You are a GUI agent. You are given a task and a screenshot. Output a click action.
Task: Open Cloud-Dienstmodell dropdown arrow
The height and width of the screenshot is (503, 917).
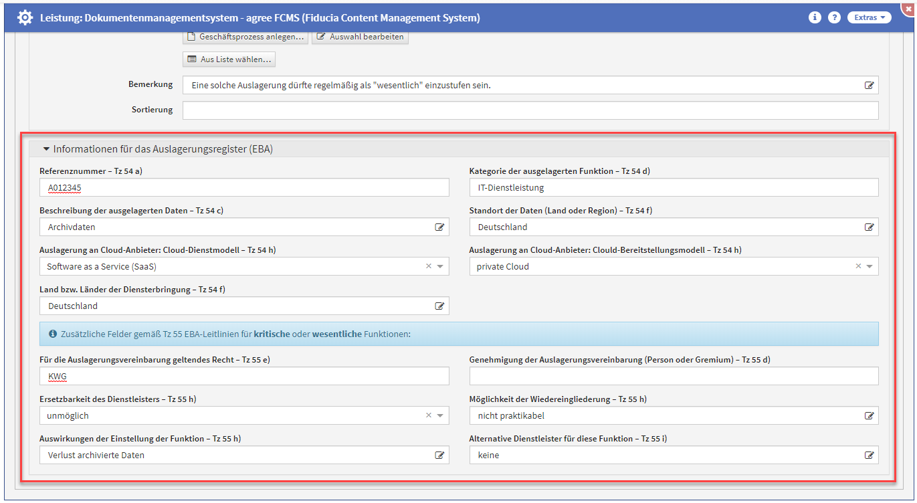[440, 266]
